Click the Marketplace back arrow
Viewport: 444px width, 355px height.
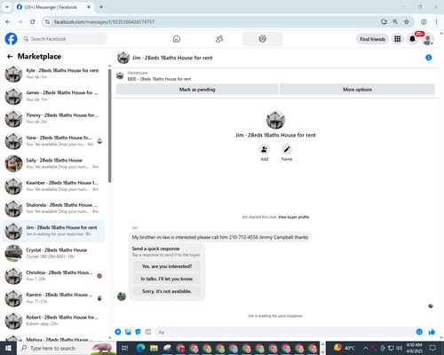click(10, 56)
